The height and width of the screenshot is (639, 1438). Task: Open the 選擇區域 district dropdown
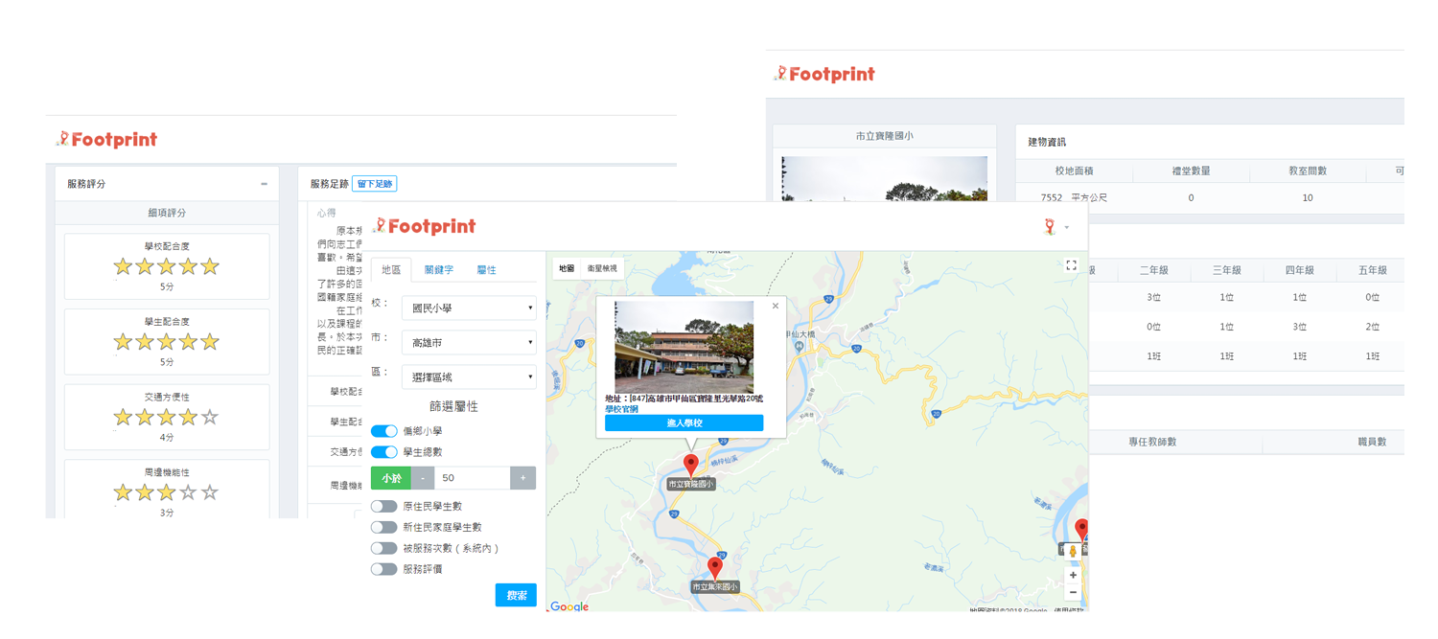tap(468, 377)
